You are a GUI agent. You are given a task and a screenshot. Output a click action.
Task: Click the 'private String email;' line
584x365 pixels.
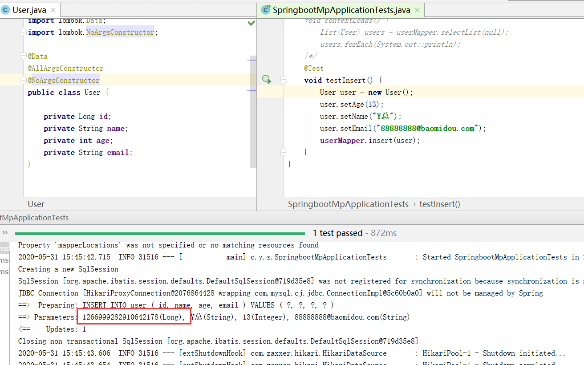(x=88, y=152)
